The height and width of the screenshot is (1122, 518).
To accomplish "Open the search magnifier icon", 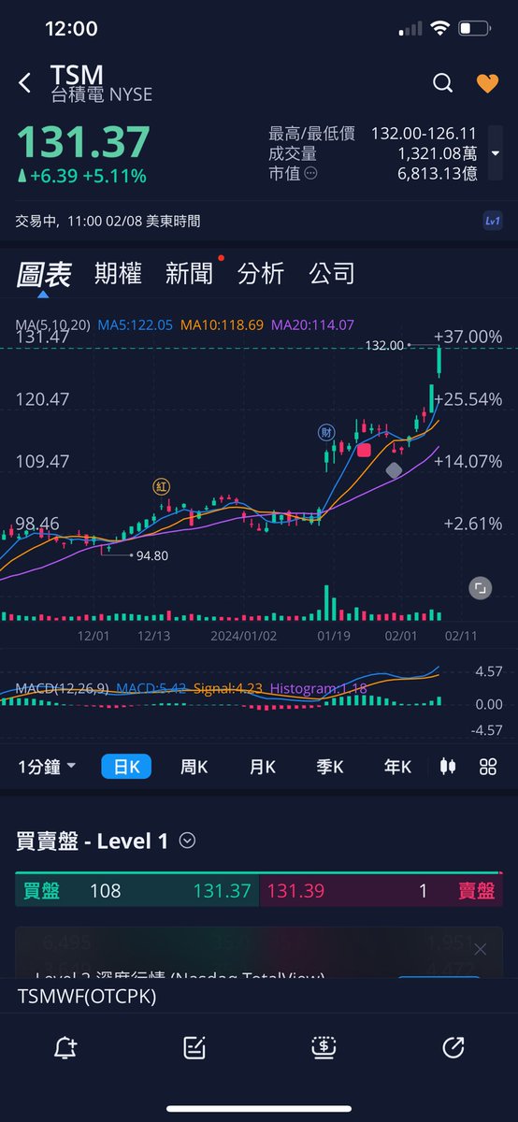I will click(443, 83).
